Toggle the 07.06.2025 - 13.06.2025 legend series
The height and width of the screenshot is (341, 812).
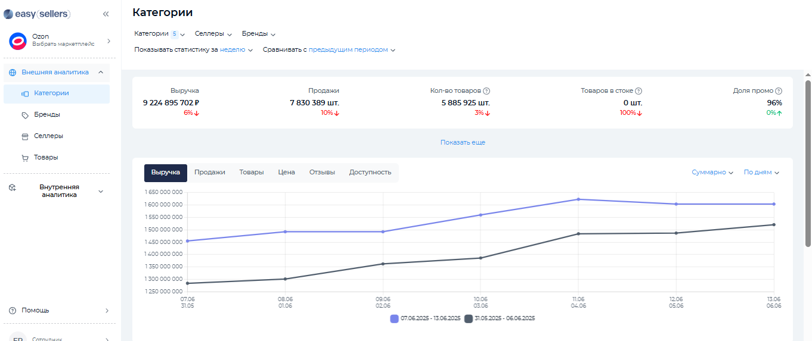425,319
